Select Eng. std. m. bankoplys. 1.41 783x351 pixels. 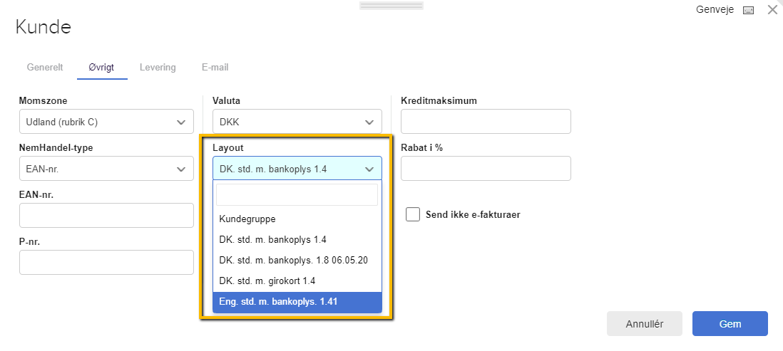click(297, 302)
